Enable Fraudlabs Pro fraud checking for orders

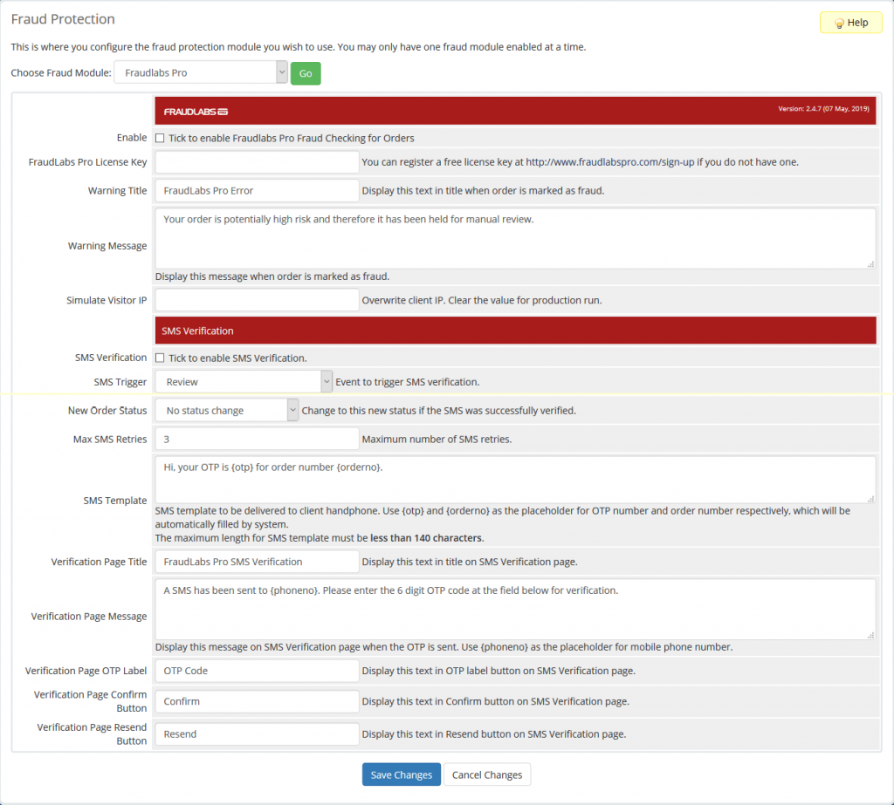160,137
